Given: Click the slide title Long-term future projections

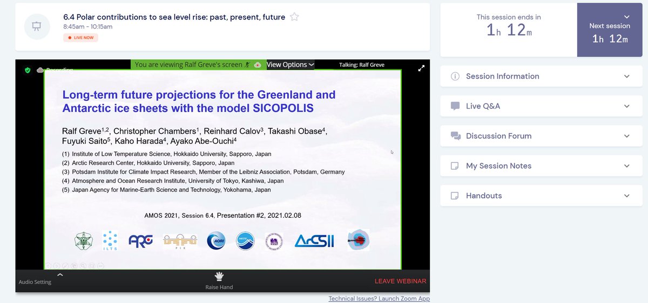Looking at the screenshot, I should click(199, 101).
